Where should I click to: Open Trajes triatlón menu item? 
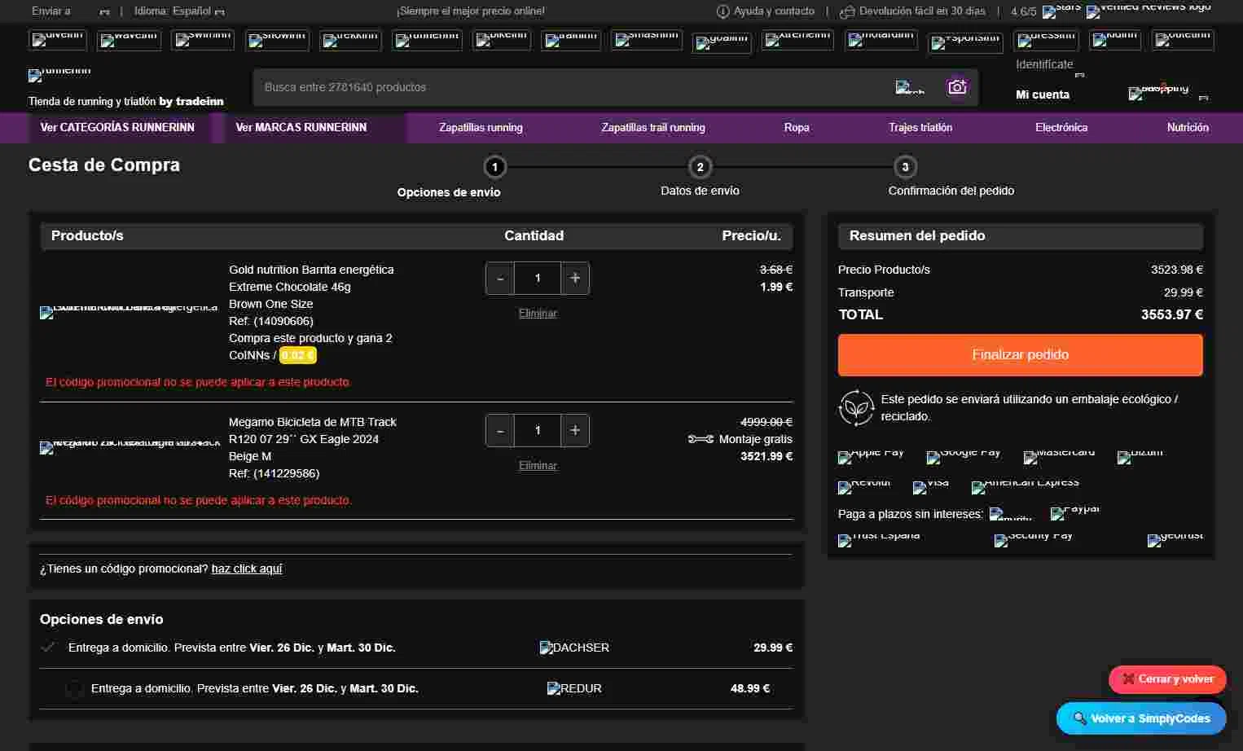click(x=920, y=128)
